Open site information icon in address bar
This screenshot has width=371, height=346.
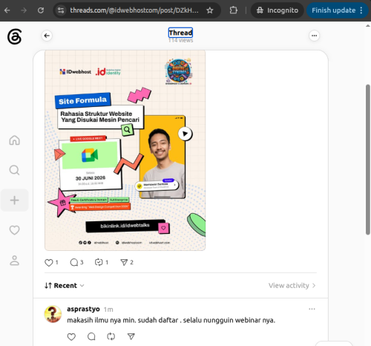tap(61, 10)
